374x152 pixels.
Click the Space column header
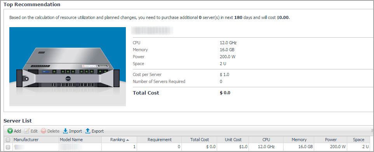358,140
